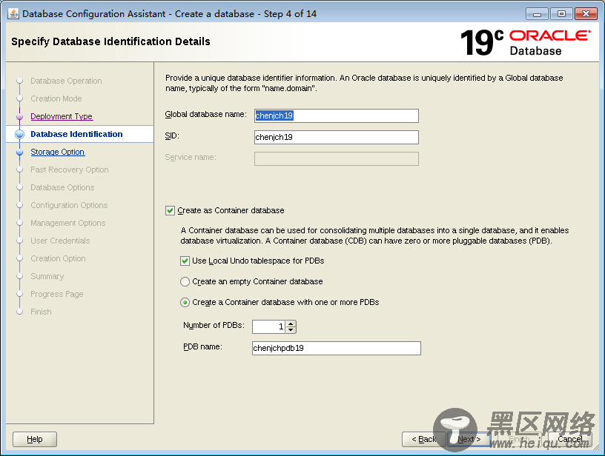Click the Creation Mode step label
The image size is (605, 456).
pyautogui.click(x=56, y=98)
